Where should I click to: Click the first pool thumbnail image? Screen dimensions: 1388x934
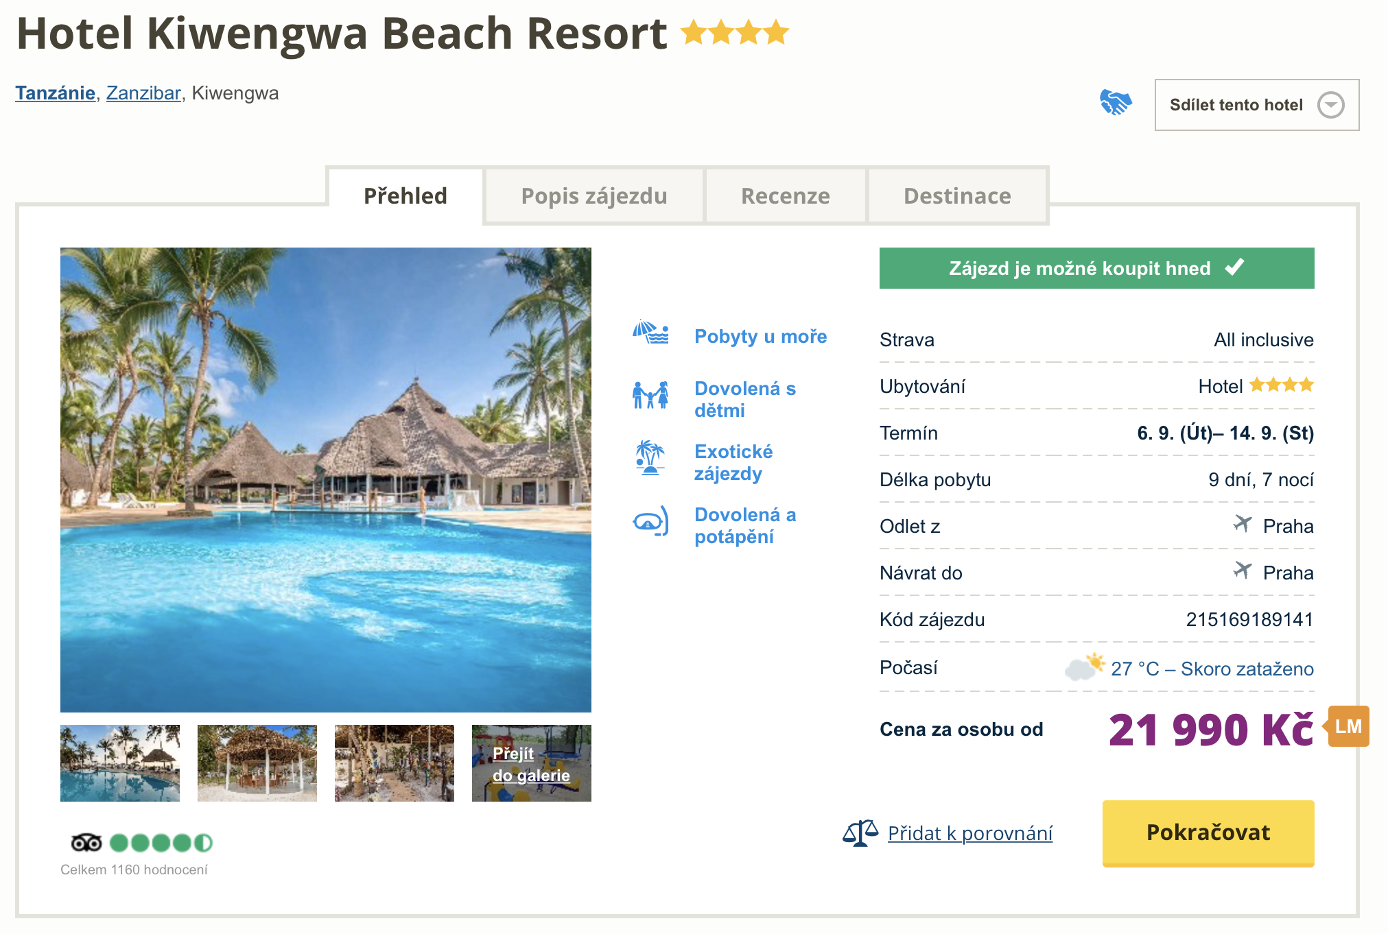click(120, 763)
